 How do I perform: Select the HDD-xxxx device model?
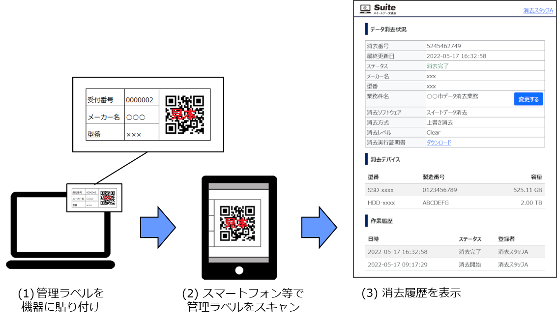coord(381,203)
